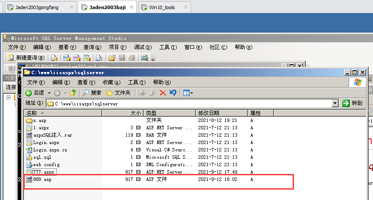This screenshot has width=373, height=200.
Task: Click the Activity Monitor icon in SSMS toolbar
Action: pos(145,58)
